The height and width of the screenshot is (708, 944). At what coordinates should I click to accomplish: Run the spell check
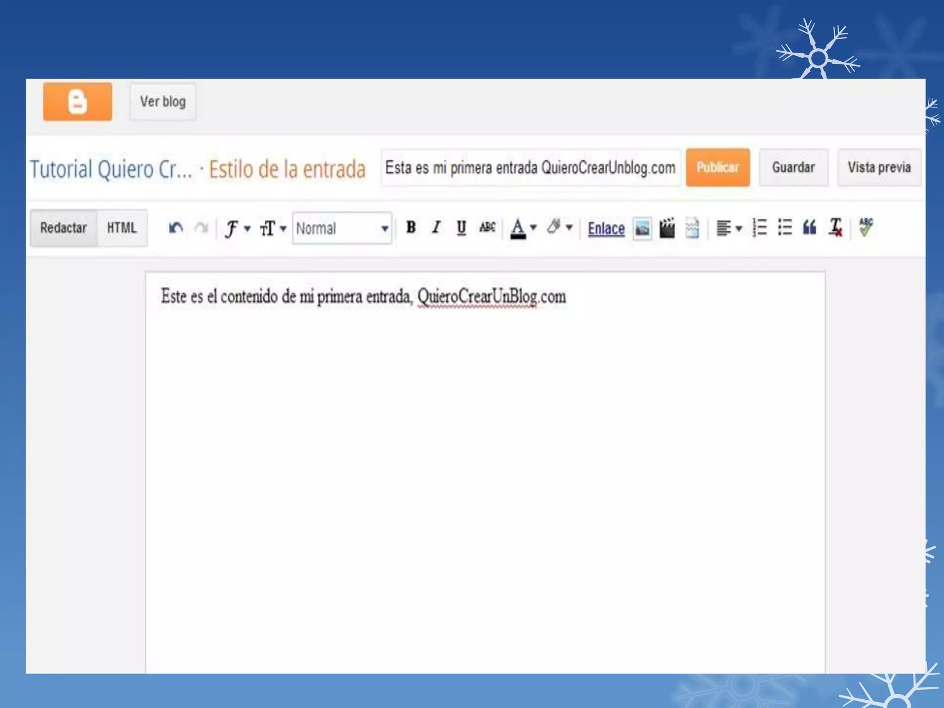tap(866, 227)
